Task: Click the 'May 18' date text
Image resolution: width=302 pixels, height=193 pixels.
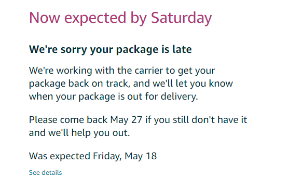Action: pos(141,156)
